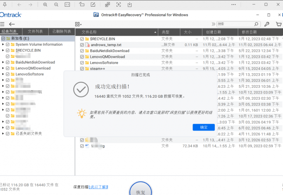Click the Ontrack logo
This screenshot has height=195, width=283.
point(11,15)
